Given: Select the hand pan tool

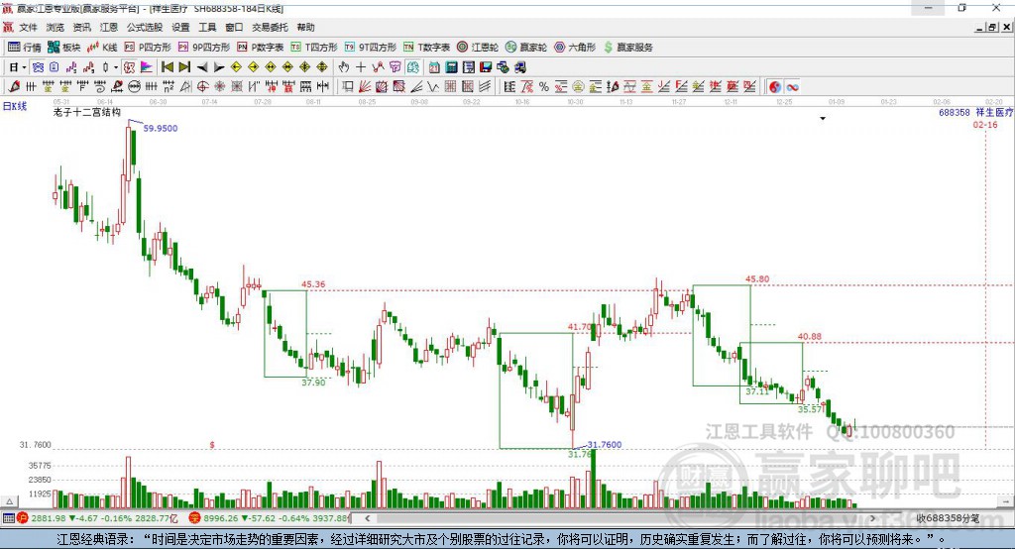Looking at the screenshot, I should [344, 67].
